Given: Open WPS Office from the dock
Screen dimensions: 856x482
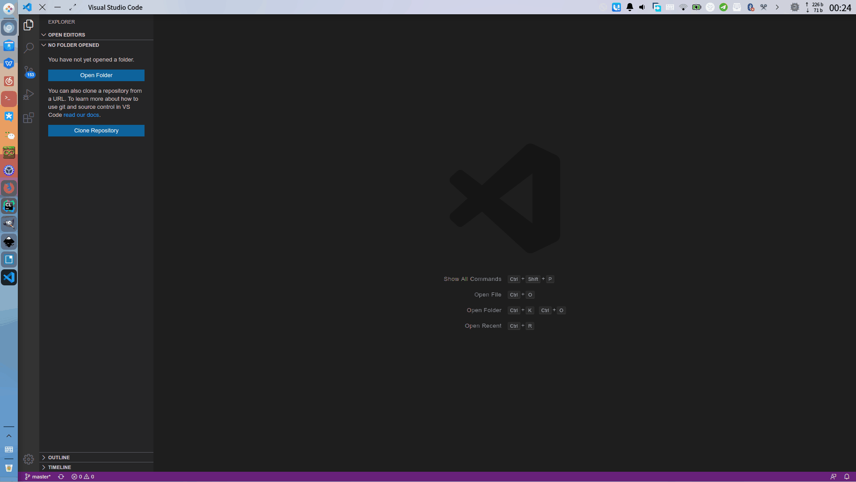Looking at the screenshot, I should [x=9, y=63].
